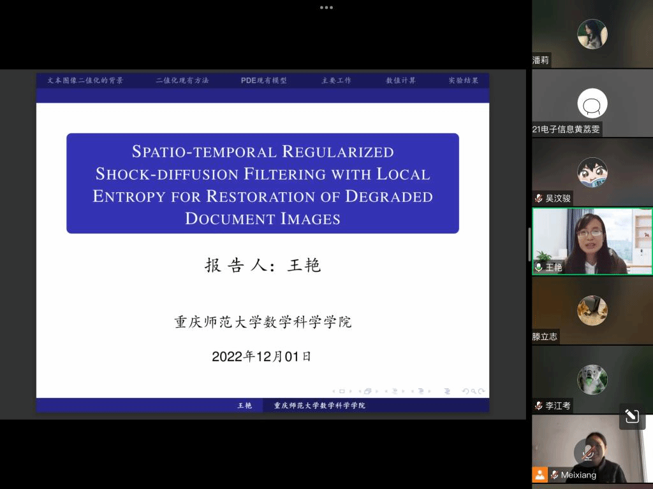Click the beamer redo forward arrow

[x=483, y=391]
